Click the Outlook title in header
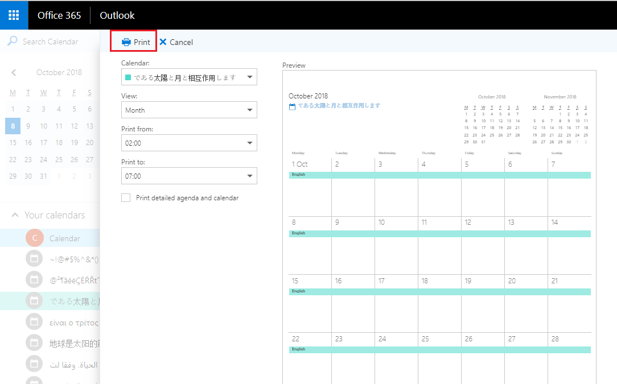 [117, 15]
